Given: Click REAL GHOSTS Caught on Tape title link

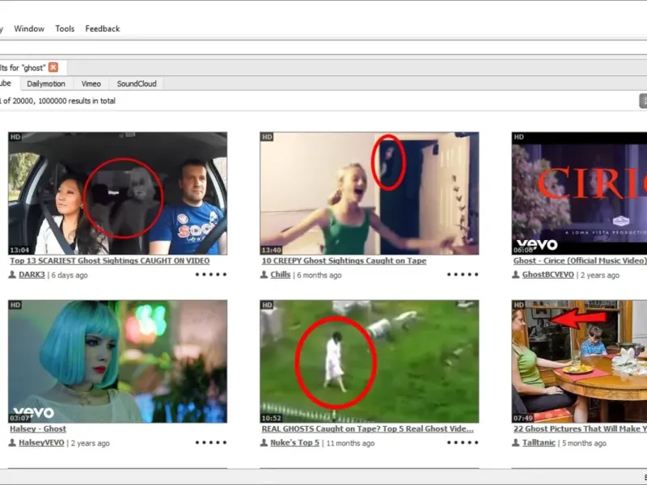Looking at the screenshot, I should coord(368,429).
